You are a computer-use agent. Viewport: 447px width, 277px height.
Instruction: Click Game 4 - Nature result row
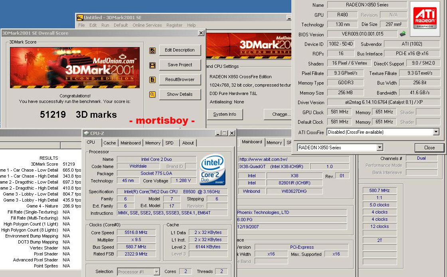53,206
